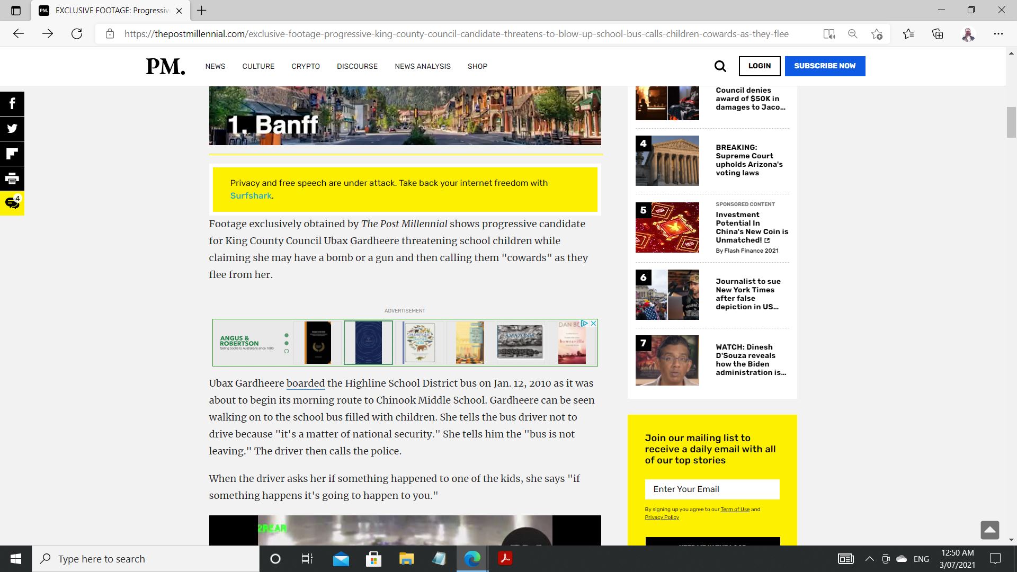
Task: Open site search magnifier icon
Action: tap(720, 66)
